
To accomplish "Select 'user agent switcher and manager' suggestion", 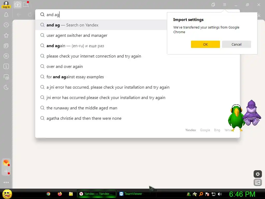I will click(x=101, y=35).
